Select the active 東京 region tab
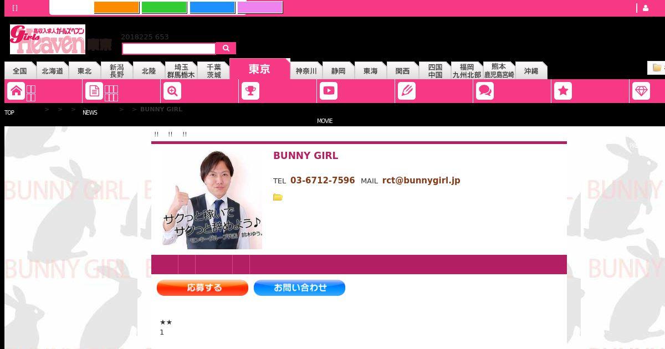This screenshot has width=665, height=349. pos(259,69)
